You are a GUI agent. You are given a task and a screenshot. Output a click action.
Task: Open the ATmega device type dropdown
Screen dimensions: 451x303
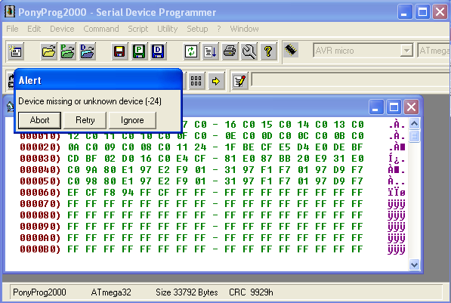[x=434, y=51]
